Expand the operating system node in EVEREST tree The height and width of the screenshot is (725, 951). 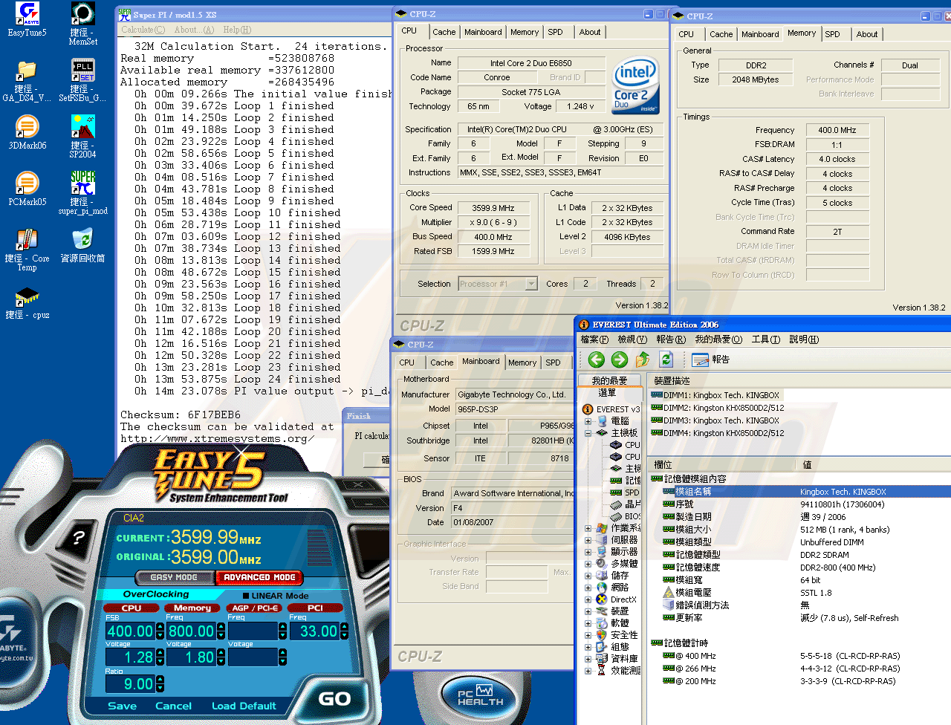click(x=588, y=528)
